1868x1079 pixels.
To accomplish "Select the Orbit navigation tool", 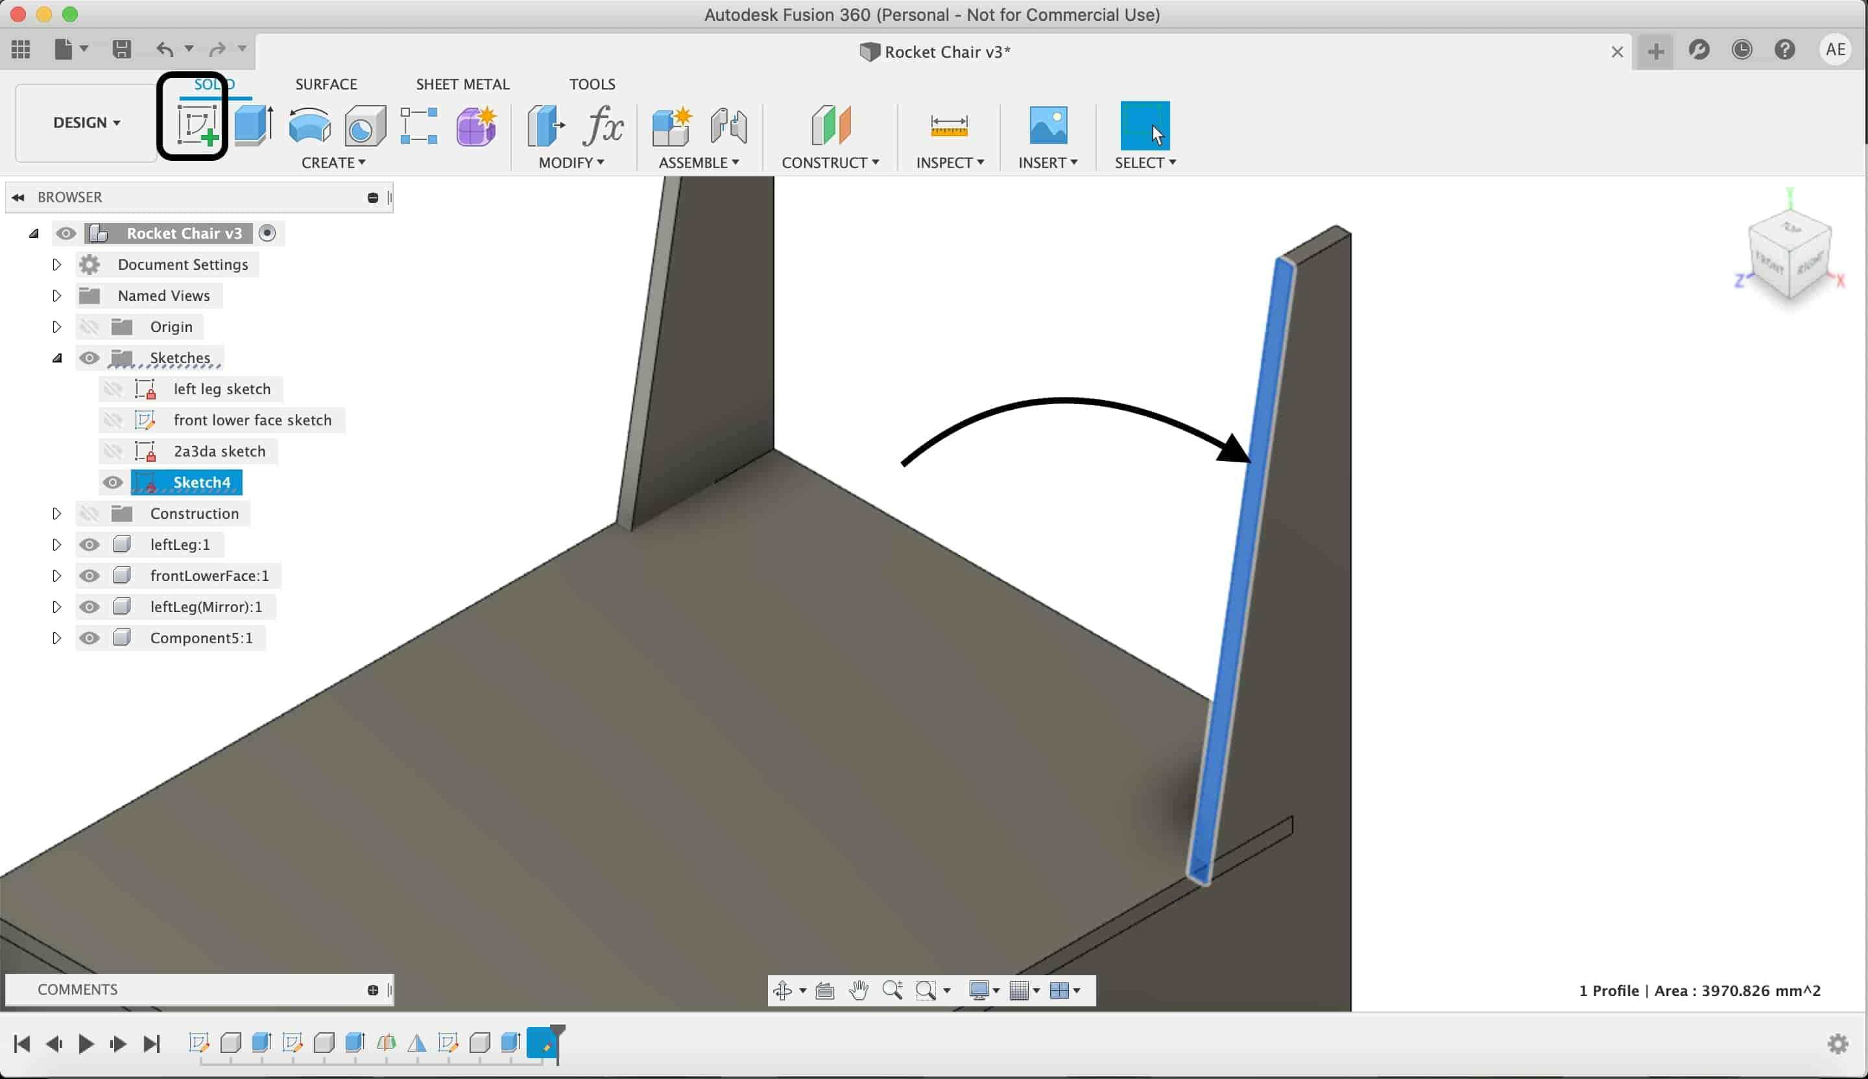I will click(x=782, y=990).
